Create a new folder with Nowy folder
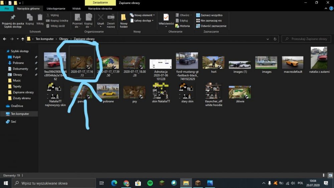This screenshot has height=188, width=334. point(124,20)
